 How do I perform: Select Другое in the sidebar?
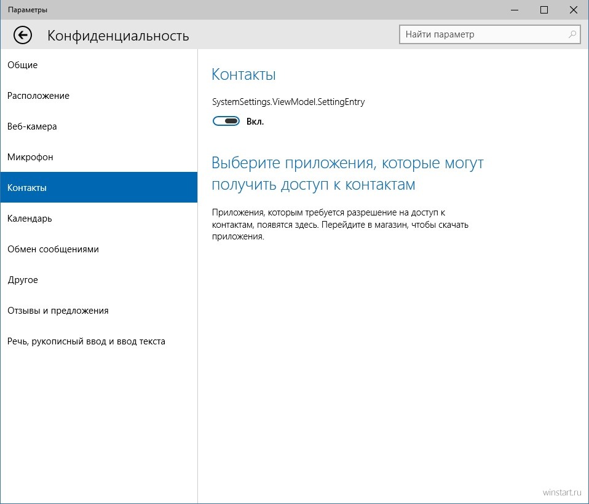(x=23, y=280)
